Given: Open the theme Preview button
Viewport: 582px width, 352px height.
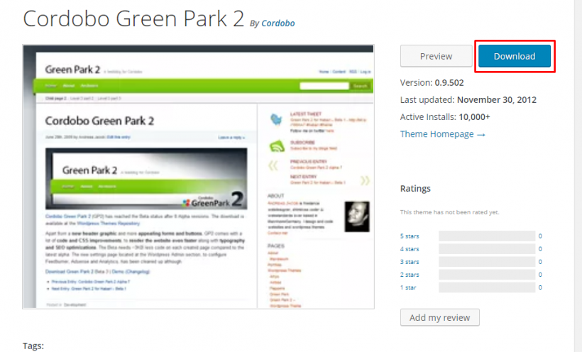Looking at the screenshot, I should pos(436,56).
